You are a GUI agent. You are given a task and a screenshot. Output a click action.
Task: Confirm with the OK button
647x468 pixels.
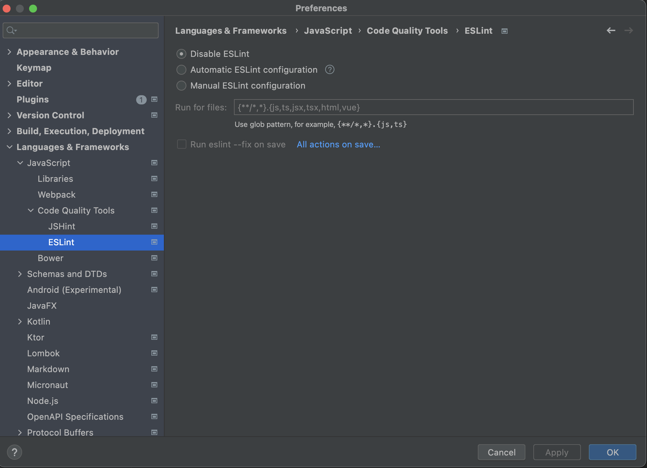612,452
